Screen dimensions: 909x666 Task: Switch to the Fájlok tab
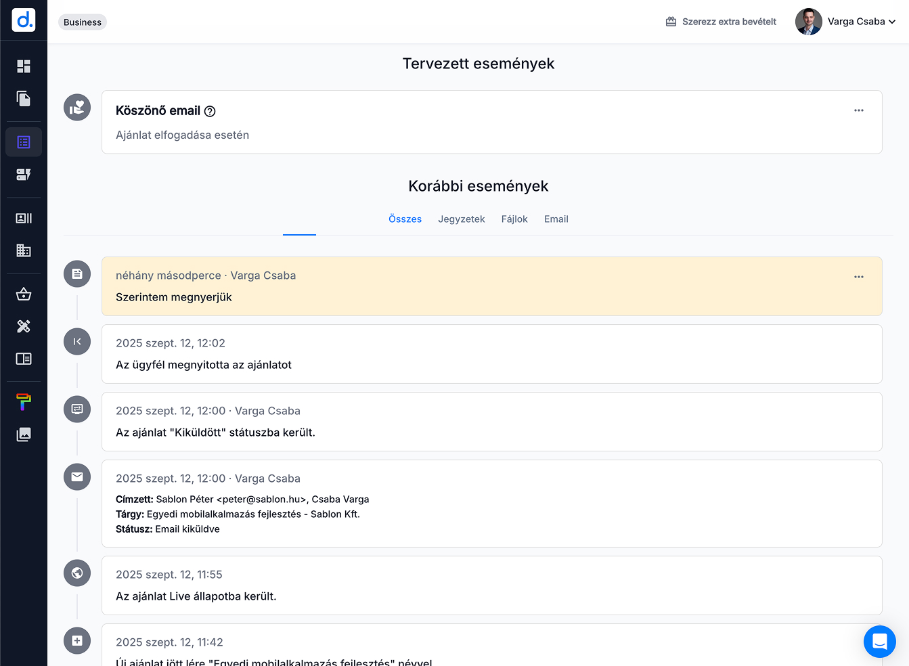coord(514,219)
